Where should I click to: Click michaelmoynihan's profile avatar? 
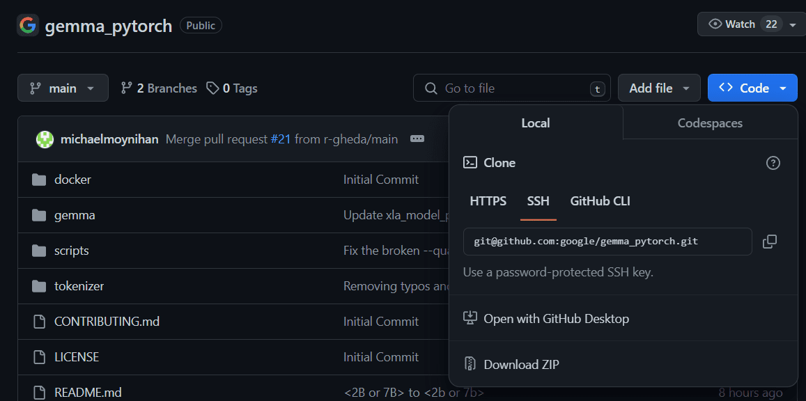45,139
